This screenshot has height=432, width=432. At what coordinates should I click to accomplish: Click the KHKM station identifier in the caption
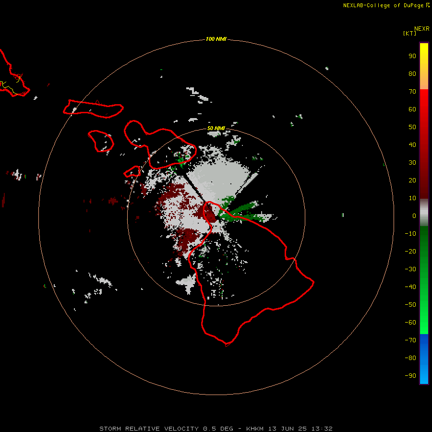[x=255, y=429]
